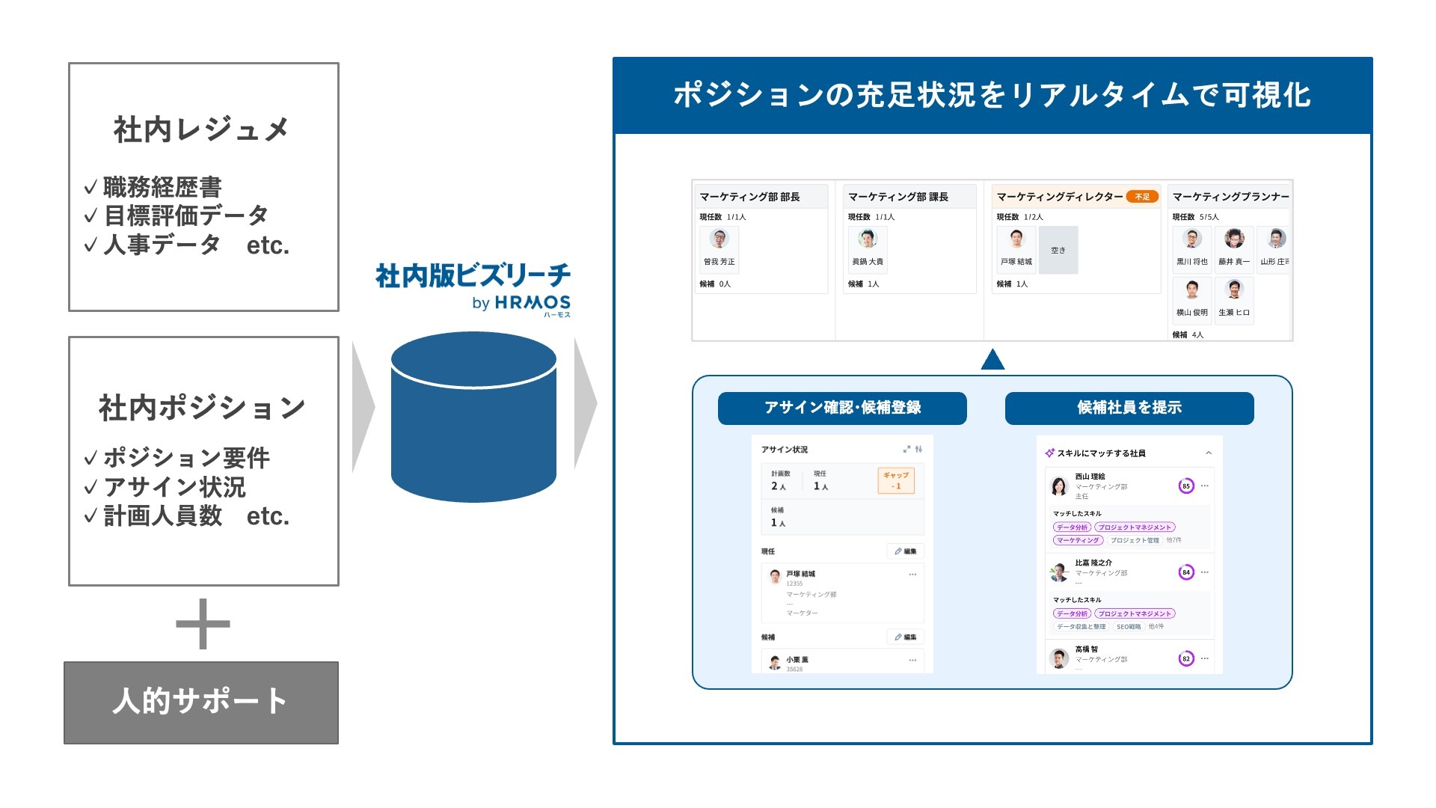This screenshot has width=1436, height=808.
Task: Click the 空き vacant slot on マーケティングディレクター card
Action: (x=1058, y=249)
